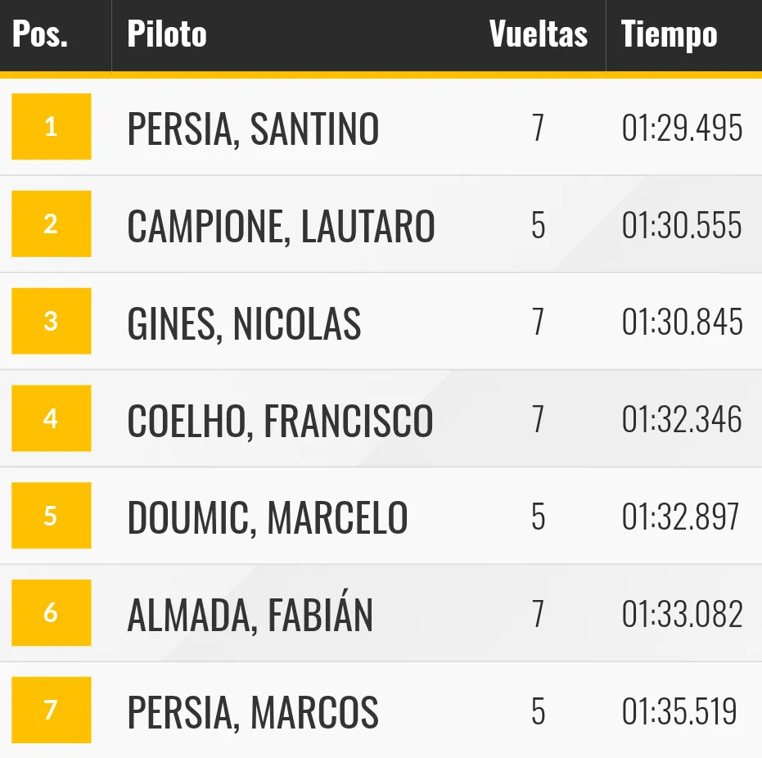Click the Pos. column header
Image resolution: width=762 pixels, height=758 pixels.
(40, 35)
